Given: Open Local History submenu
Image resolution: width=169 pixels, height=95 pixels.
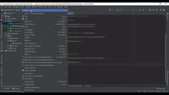Looking at the screenshot, I should [45, 73].
